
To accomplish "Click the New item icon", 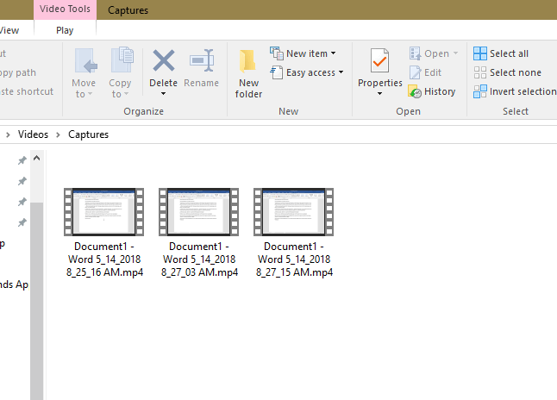I will (277, 53).
